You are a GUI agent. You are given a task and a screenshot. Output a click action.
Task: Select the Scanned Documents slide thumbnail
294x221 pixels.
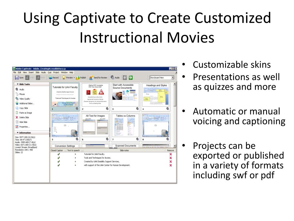[x=125, y=146]
